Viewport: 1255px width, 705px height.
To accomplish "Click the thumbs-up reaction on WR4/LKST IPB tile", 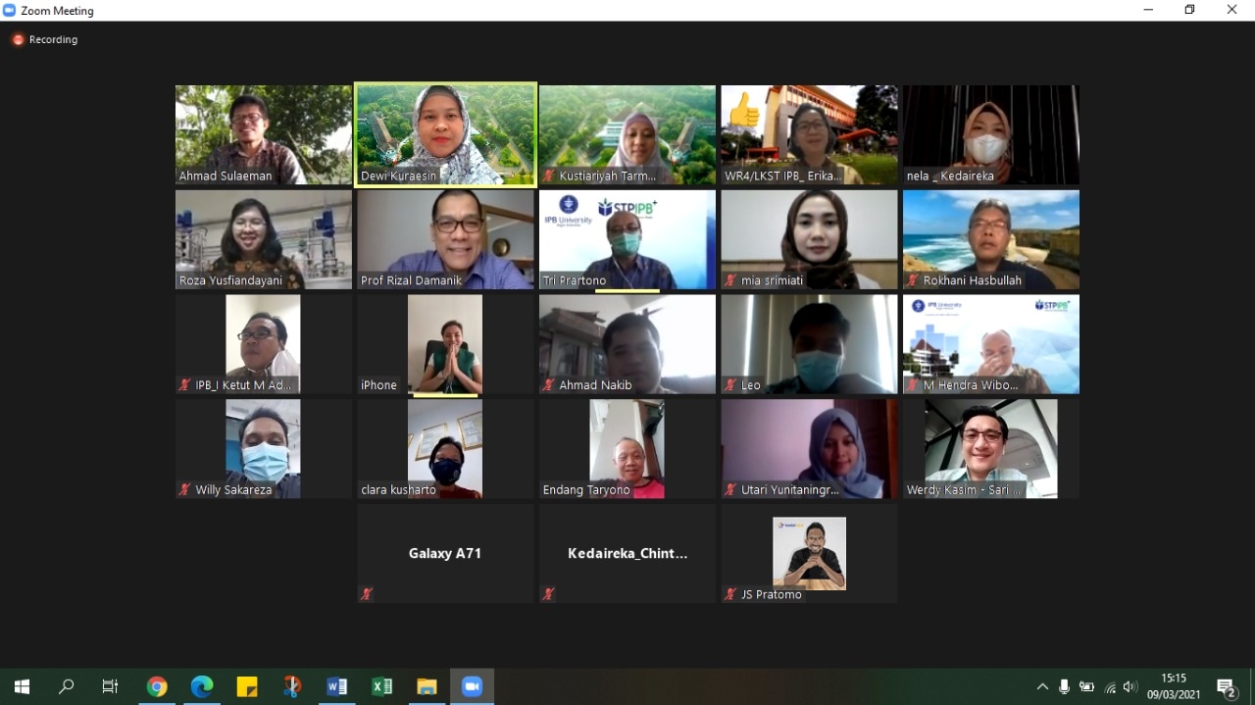I will coord(744,113).
